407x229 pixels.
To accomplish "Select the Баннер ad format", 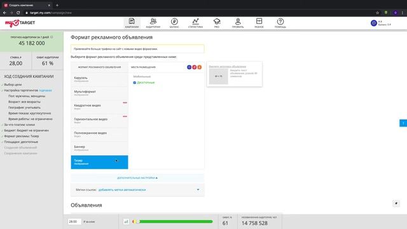I will click(x=99, y=148).
